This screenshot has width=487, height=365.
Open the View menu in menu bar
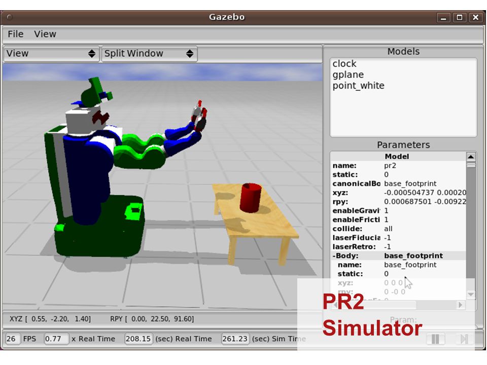pyautogui.click(x=45, y=34)
